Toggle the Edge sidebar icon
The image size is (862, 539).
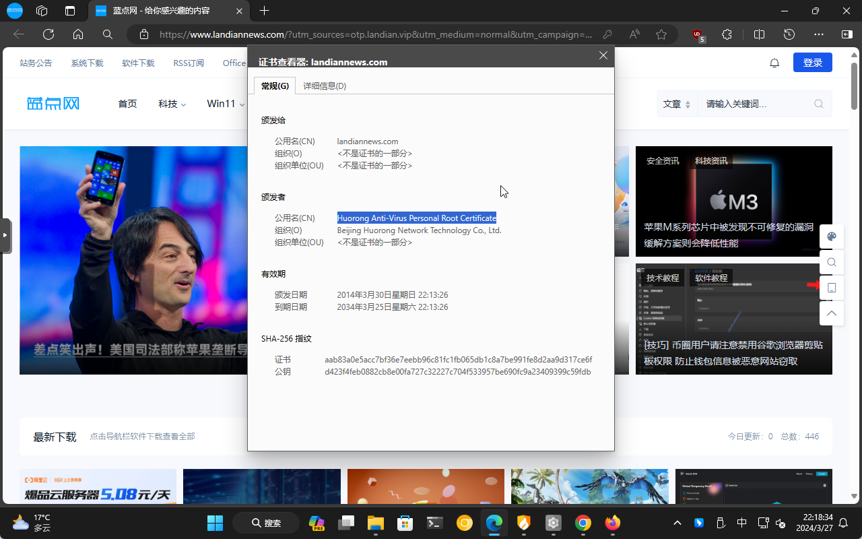pos(847,34)
